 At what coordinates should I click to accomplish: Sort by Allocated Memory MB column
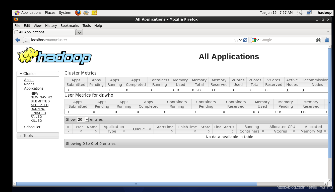313,129
